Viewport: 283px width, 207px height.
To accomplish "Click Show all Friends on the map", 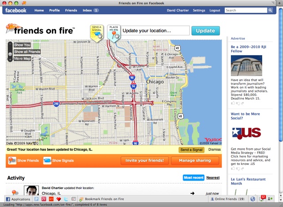I will pos(27,52).
